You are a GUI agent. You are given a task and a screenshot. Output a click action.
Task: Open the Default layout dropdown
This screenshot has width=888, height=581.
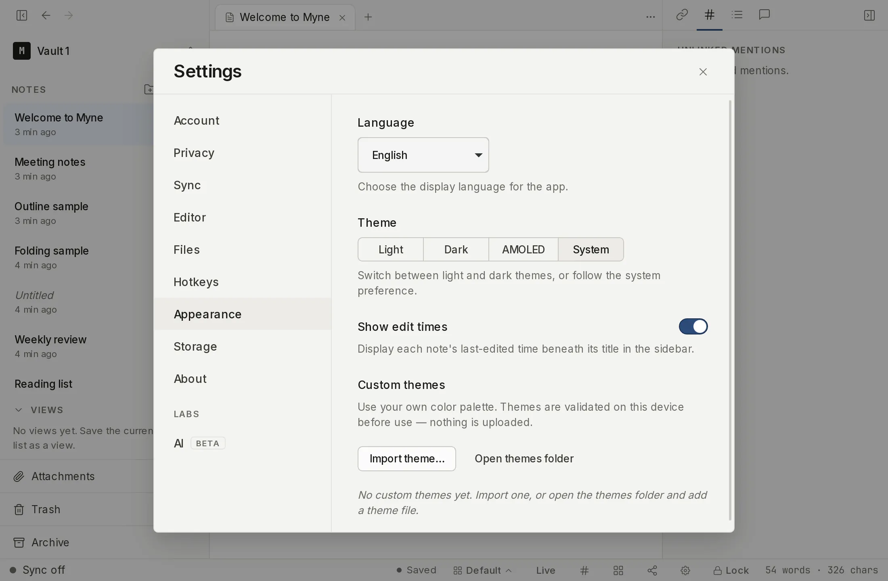click(483, 570)
